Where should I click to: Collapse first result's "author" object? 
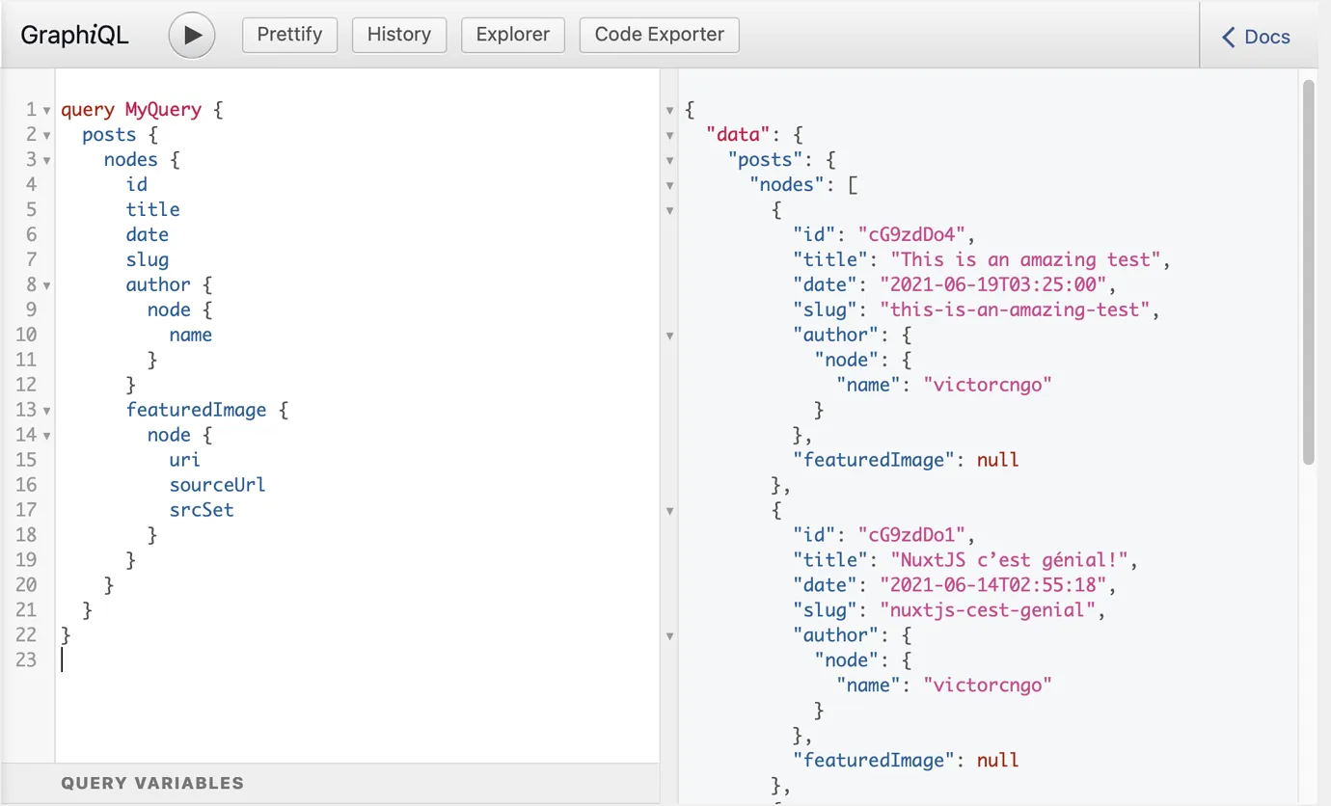coord(670,336)
